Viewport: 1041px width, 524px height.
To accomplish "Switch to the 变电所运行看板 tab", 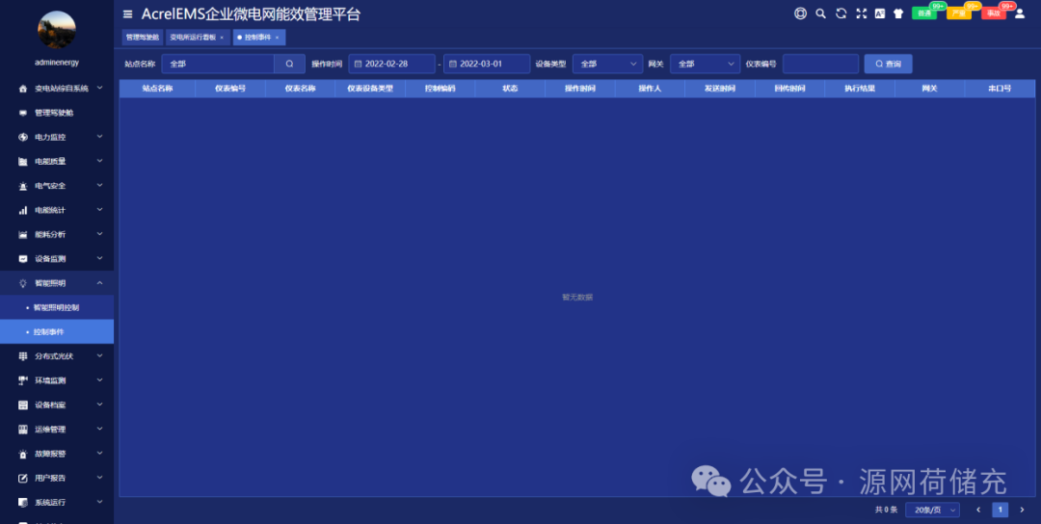I will pyautogui.click(x=197, y=38).
